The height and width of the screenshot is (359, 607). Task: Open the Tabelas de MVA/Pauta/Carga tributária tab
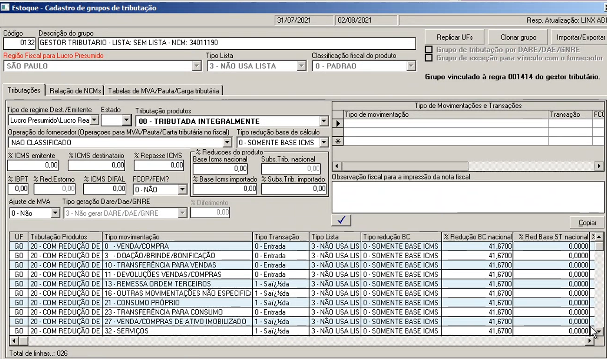(x=163, y=91)
